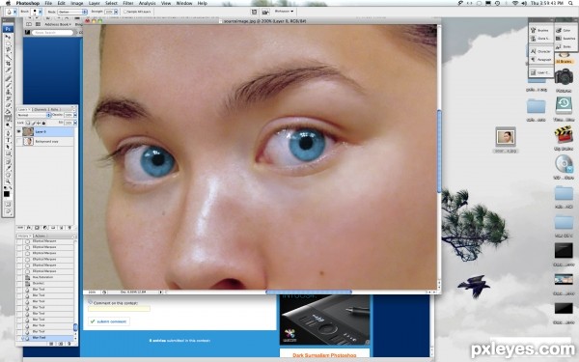Toggle lock image pixels in Layers panel
579x362 pixels.
point(34,123)
